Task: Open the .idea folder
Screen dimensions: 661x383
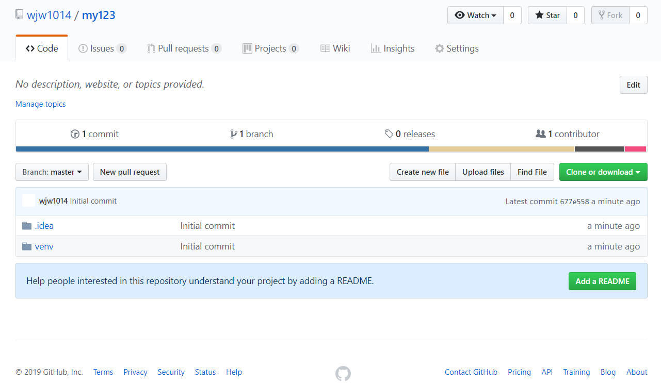Action: (44, 226)
